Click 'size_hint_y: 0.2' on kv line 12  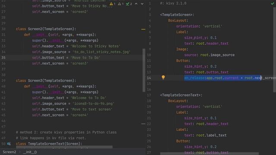200,66
